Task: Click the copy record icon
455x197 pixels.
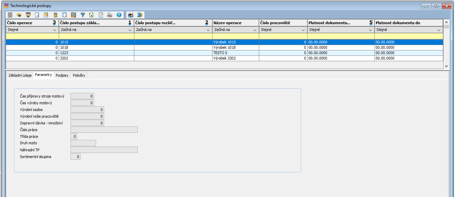Action: click(x=64, y=15)
